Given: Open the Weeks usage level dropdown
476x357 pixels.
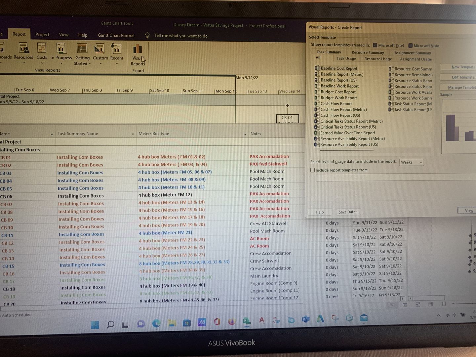Looking at the screenshot, I should (x=412, y=162).
